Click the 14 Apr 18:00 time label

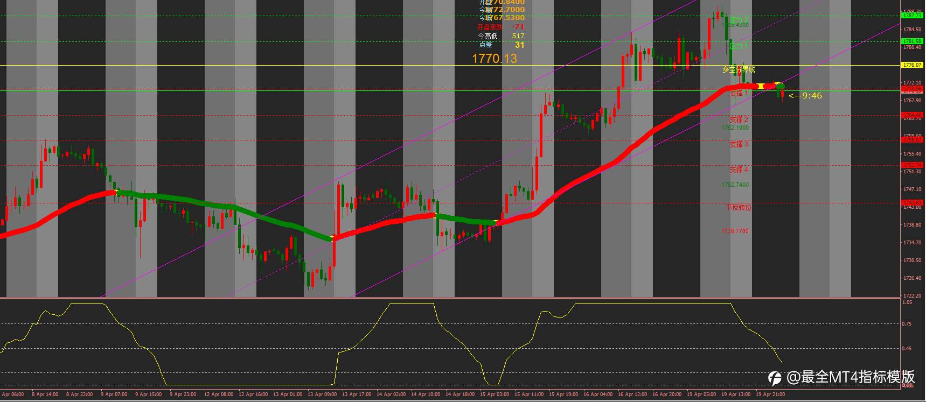coord(461,394)
